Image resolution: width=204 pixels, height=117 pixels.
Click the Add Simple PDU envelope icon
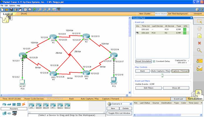pos(199,61)
